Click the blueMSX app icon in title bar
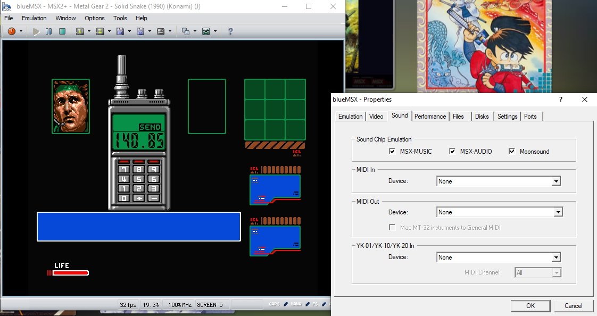This screenshot has width=597, height=316. click(6, 6)
